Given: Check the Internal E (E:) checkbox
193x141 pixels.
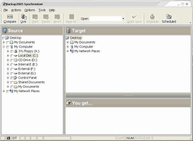Looking at the screenshot, I should click(x=12, y=65).
